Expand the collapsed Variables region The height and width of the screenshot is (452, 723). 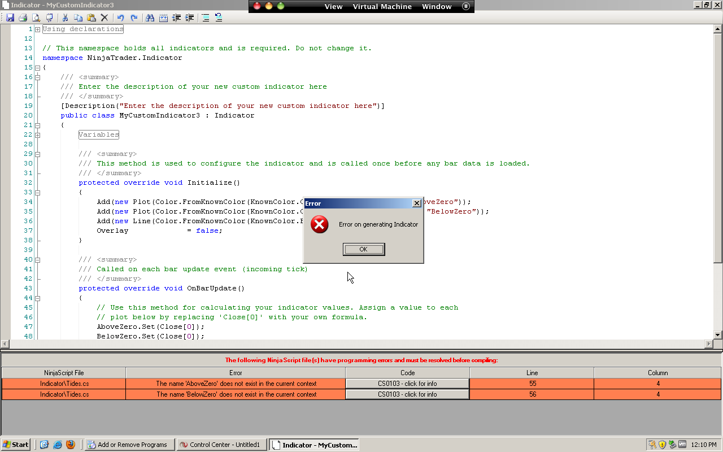[x=37, y=135]
